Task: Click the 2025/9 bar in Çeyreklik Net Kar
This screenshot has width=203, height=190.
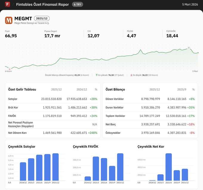Action: 177,175
